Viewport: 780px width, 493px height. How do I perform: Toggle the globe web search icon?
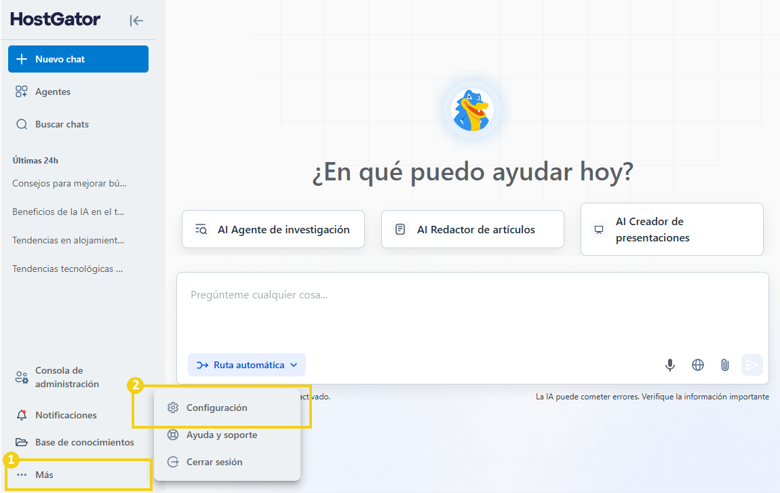point(698,365)
